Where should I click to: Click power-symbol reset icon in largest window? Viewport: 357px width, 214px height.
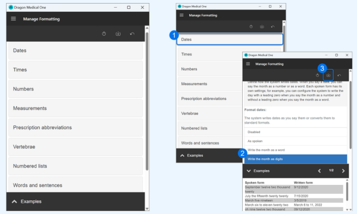coord(104,34)
